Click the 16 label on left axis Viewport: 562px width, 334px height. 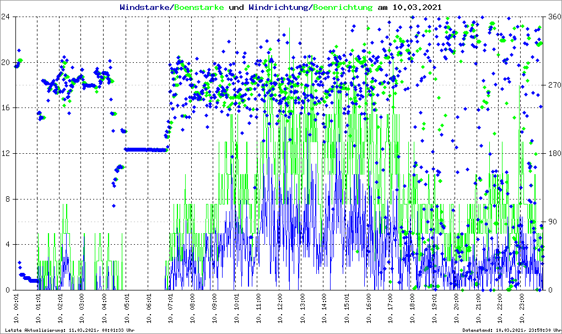tap(8, 108)
